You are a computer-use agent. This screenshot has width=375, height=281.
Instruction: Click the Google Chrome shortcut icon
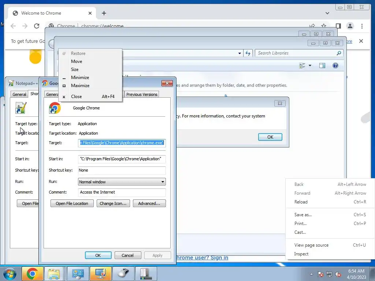click(x=55, y=108)
